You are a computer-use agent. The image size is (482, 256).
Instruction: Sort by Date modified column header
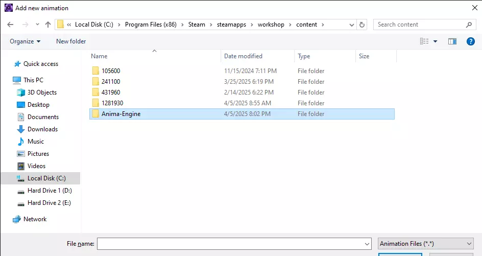pyautogui.click(x=243, y=56)
